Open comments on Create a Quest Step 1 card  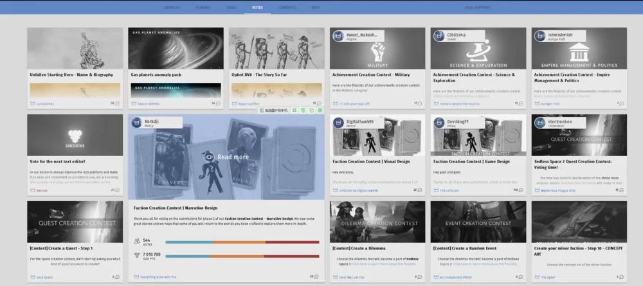[117, 278]
